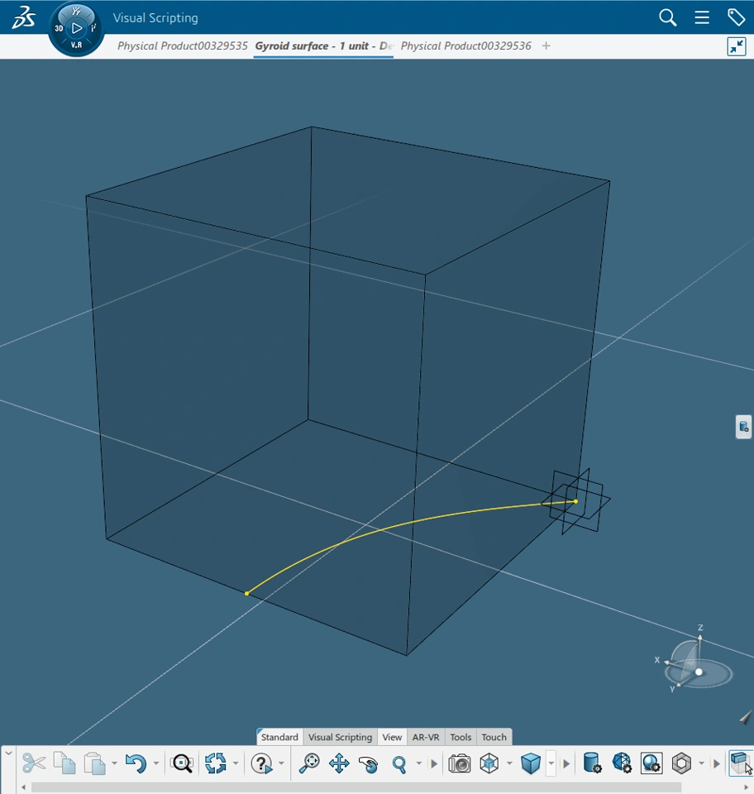Viewport: 754px width, 794px height.
Task: Click the wireframe cube views icon
Action: coord(489,763)
